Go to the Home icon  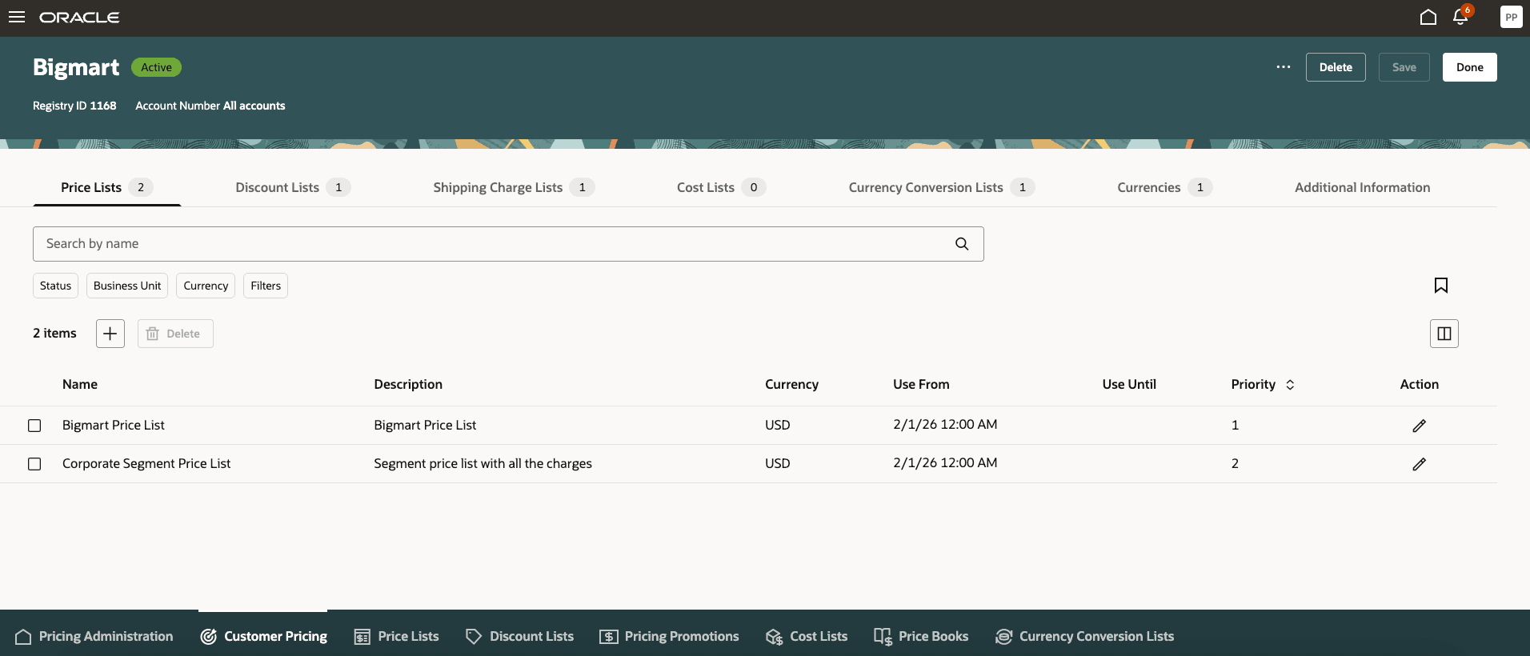coord(1428,17)
